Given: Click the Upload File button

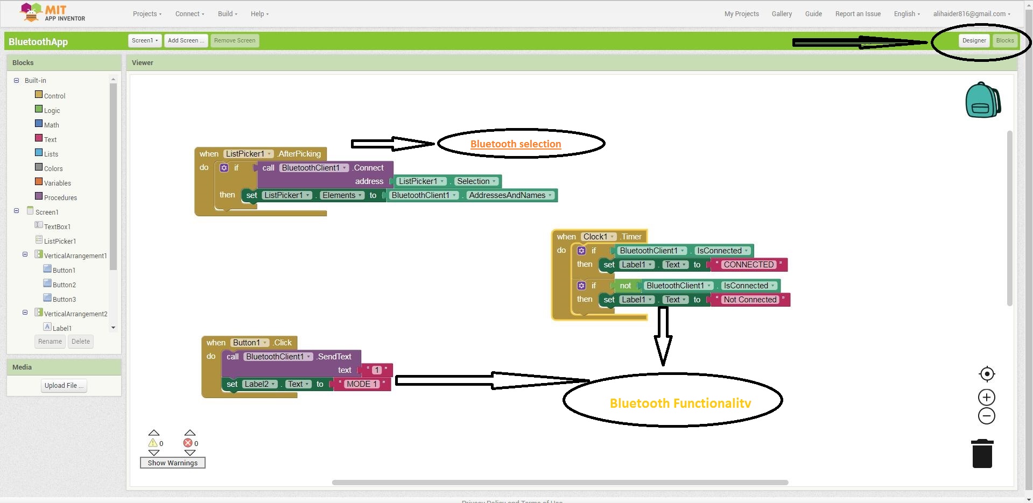Looking at the screenshot, I should [x=64, y=386].
